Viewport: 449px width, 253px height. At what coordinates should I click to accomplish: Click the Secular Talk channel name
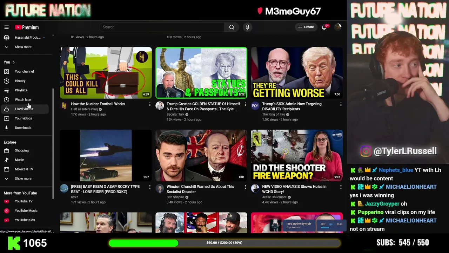[175, 115]
